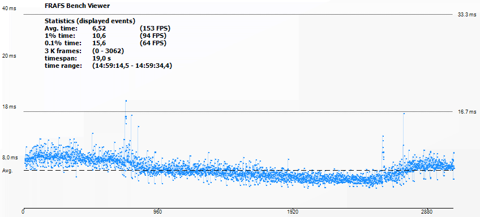Click the highest frametime spike peak
Screen dimensions: 480x217
click(x=126, y=101)
